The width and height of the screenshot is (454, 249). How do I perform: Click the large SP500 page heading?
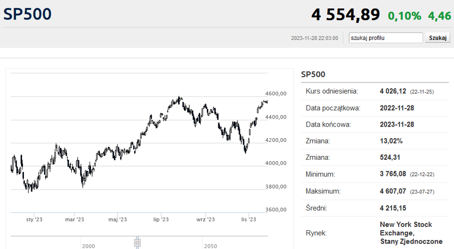click(x=27, y=14)
